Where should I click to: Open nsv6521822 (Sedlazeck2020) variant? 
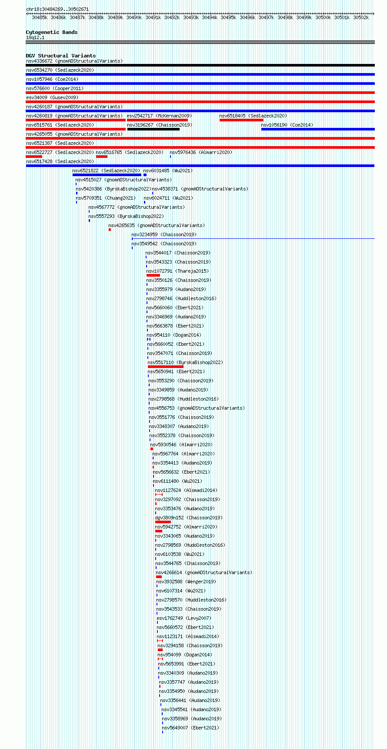tap(107, 171)
